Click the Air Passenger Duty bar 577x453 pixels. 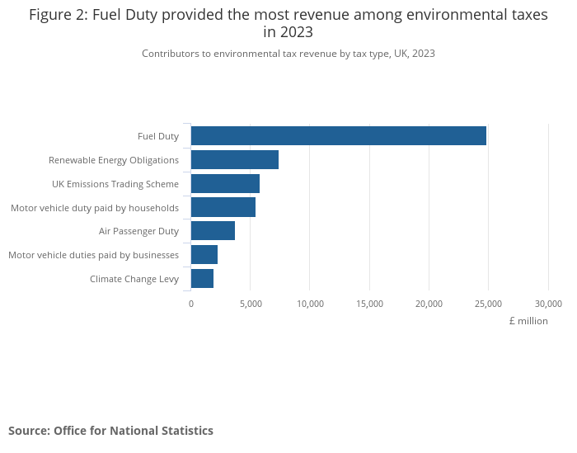point(213,231)
